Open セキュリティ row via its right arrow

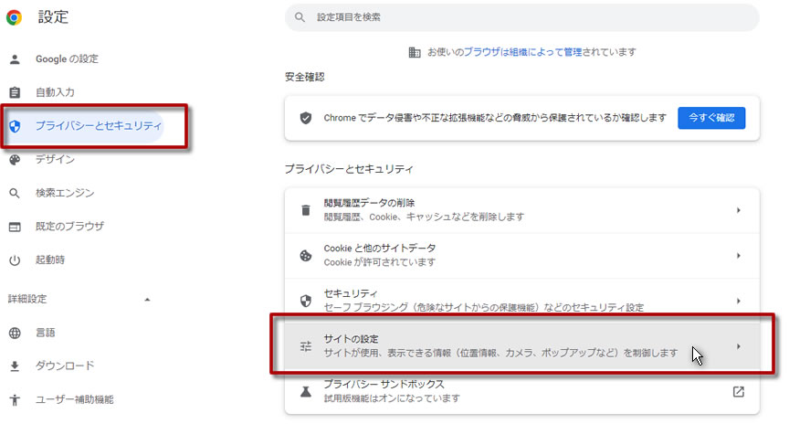point(738,302)
